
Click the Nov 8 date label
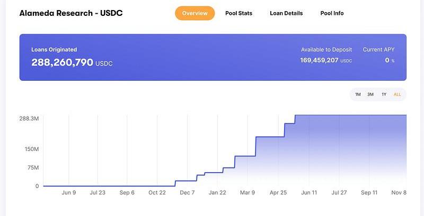click(399, 193)
